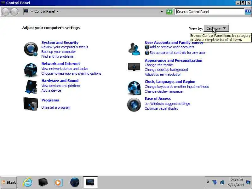Click the Ease of Access icon
The height and width of the screenshot is (189, 252).
134,105
